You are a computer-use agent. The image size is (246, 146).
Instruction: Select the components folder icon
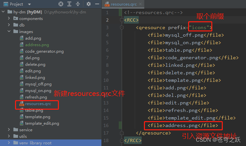point(15,18)
